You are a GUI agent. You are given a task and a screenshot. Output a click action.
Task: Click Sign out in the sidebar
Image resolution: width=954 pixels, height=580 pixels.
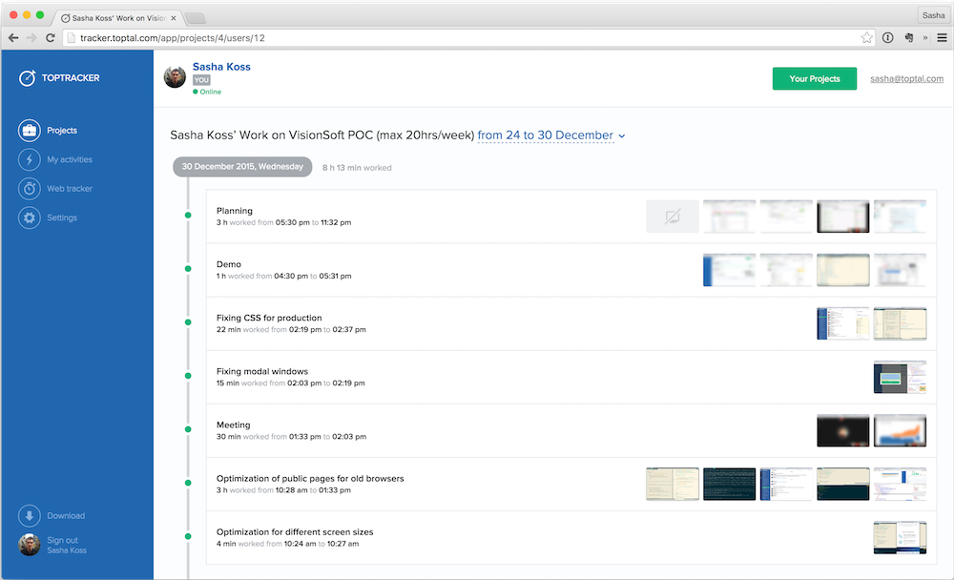coord(63,541)
